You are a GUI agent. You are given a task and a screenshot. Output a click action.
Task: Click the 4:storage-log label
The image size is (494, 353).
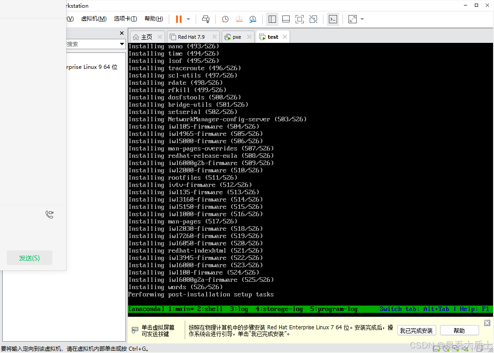279,309
